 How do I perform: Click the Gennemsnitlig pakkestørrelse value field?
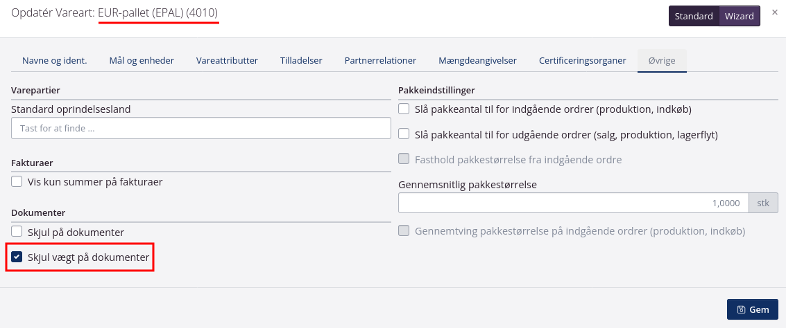pos(574,203)
